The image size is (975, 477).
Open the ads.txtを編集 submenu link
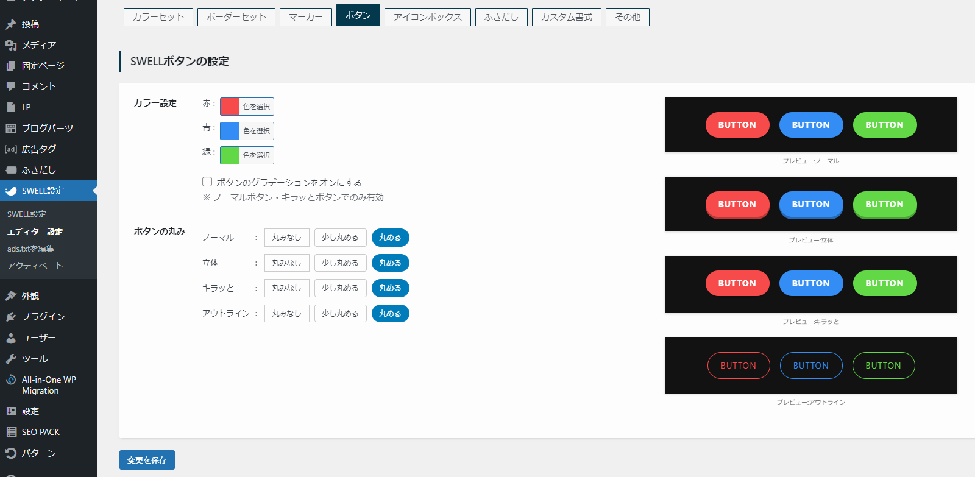point(30,249)
